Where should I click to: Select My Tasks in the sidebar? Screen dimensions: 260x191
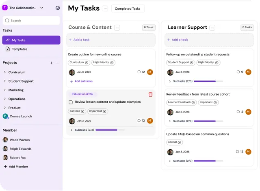pos(31,40)
